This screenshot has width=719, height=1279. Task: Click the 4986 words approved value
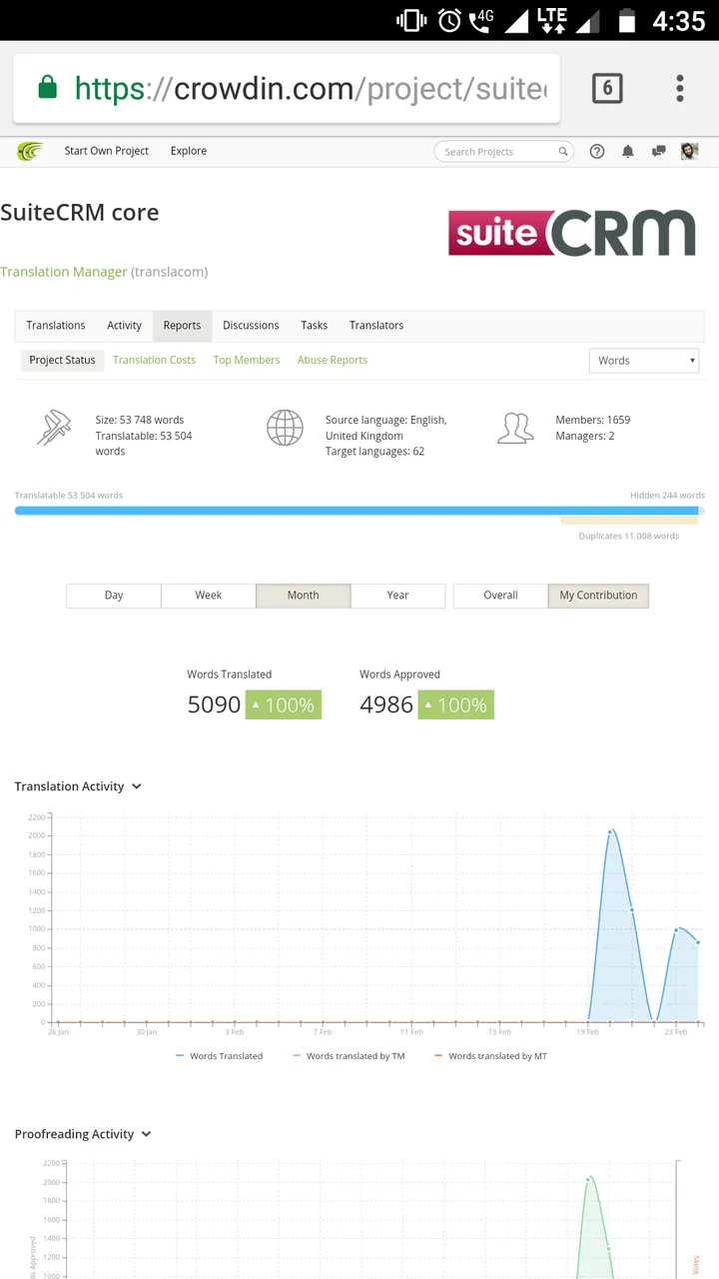pyautogui.click(x=386, y=704)
